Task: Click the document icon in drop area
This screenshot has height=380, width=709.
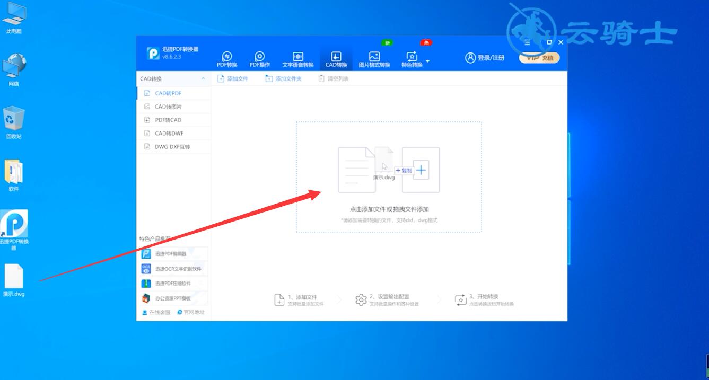Action: pos(356,170)
